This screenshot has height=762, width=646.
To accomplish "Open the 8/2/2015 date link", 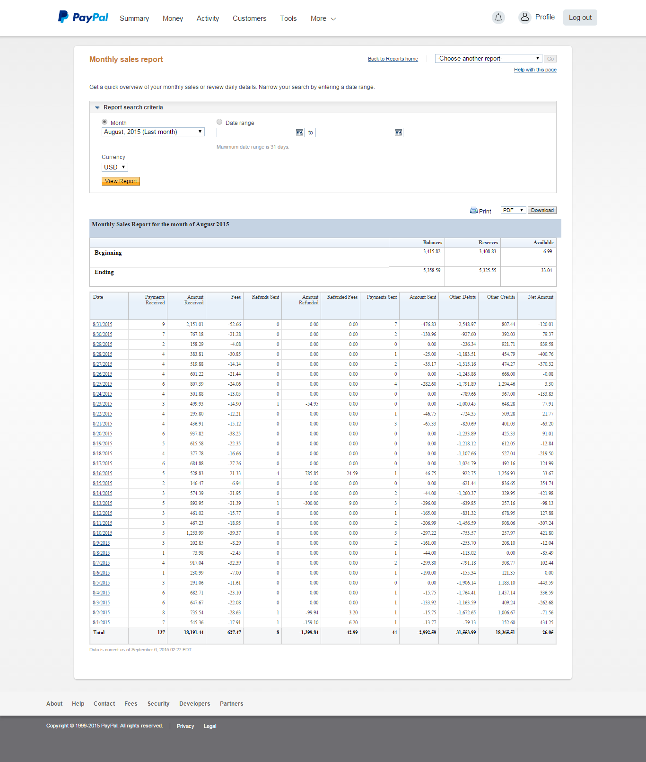I will tap(101, 613).
